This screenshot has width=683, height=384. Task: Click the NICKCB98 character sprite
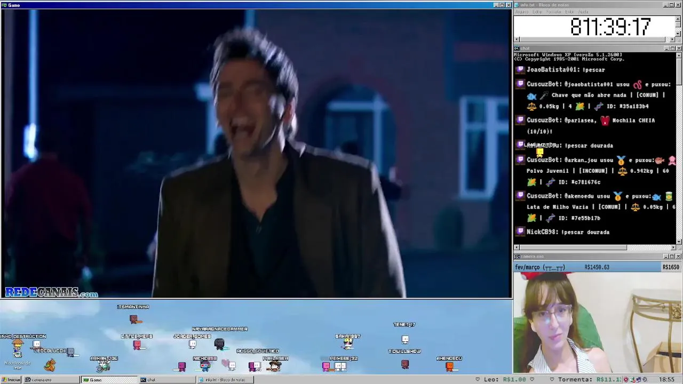click(205, 366)
